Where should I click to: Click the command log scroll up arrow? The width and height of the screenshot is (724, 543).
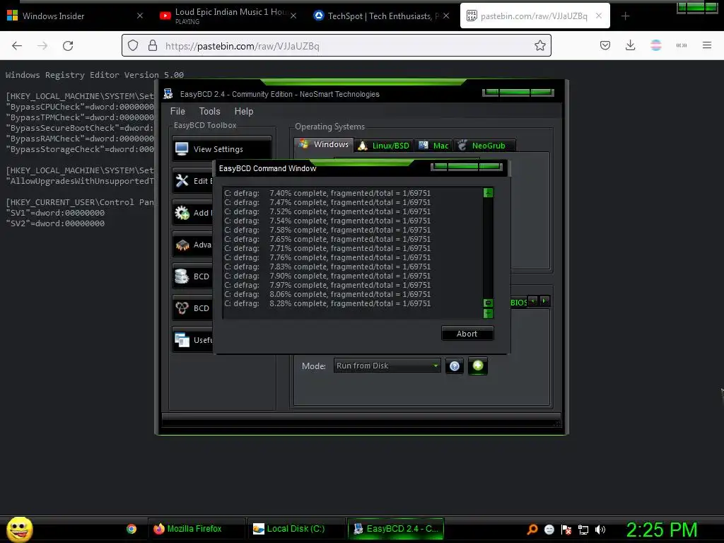488,192
